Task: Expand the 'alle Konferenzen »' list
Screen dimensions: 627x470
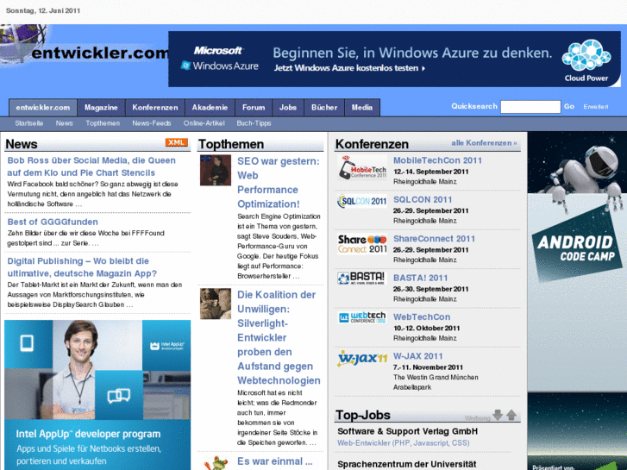Action: [x=484, y=143]
